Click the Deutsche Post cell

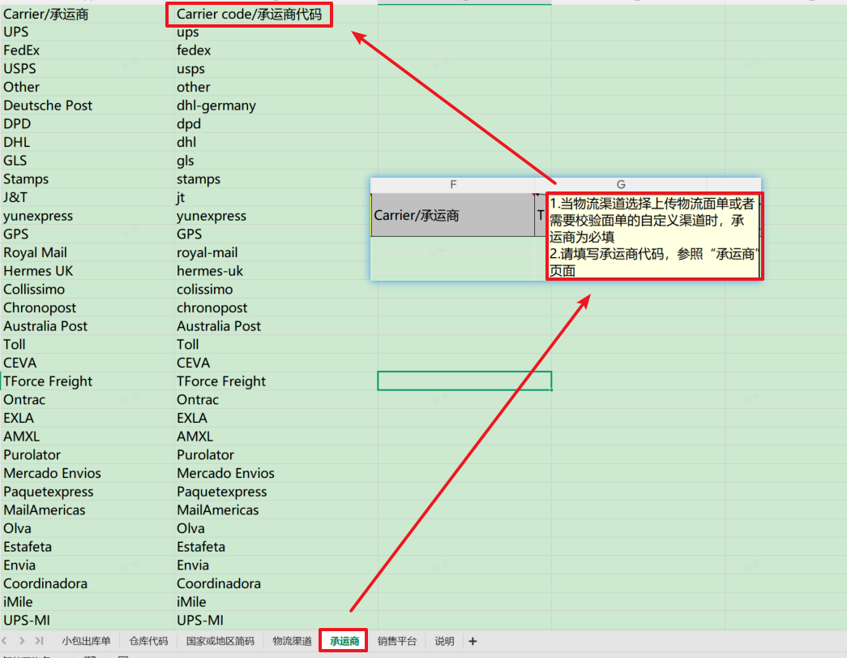pyautogui.click(x=87, y=105)
